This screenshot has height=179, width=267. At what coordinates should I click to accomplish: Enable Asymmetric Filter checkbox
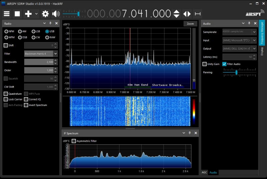(74, 141)
